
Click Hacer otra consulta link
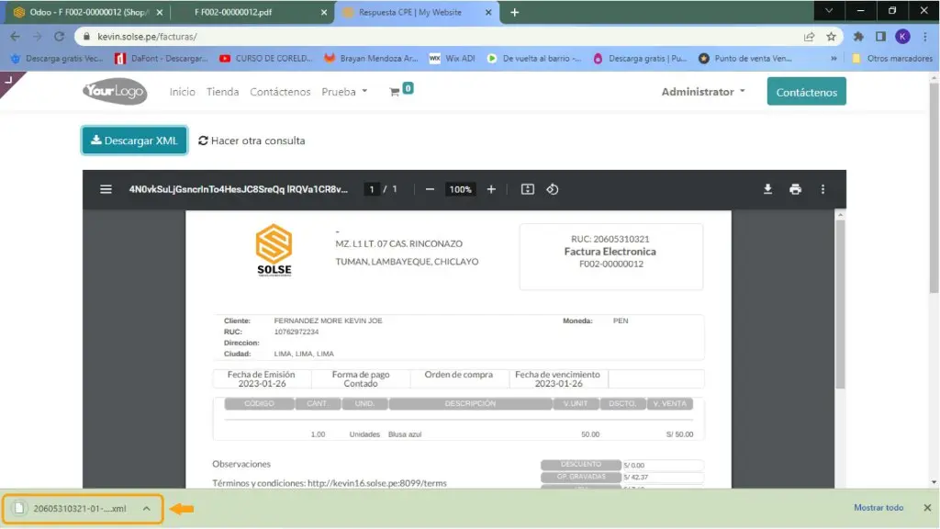(x=252, y=141)
